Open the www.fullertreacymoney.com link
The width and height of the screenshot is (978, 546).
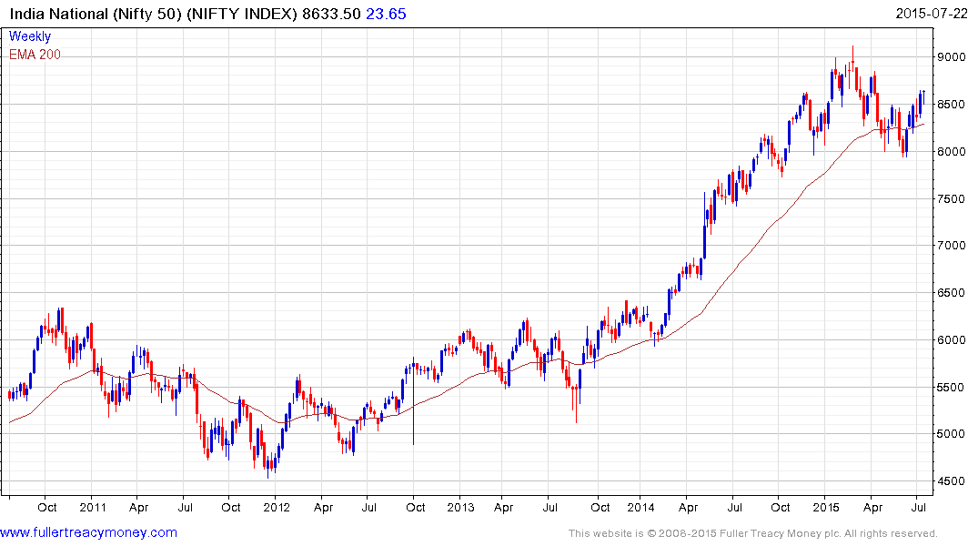(88, 532)
